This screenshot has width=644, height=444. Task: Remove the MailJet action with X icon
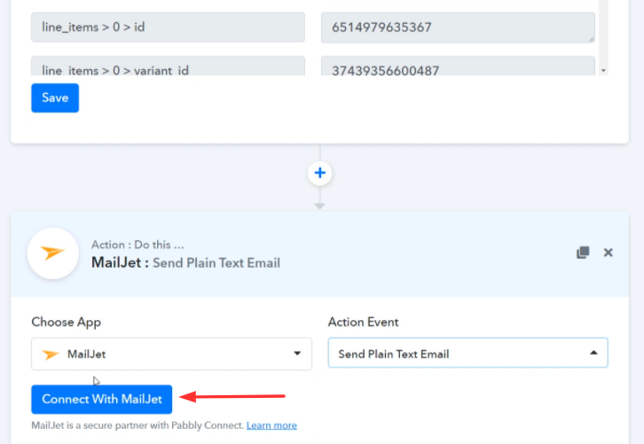click(608, 253)
